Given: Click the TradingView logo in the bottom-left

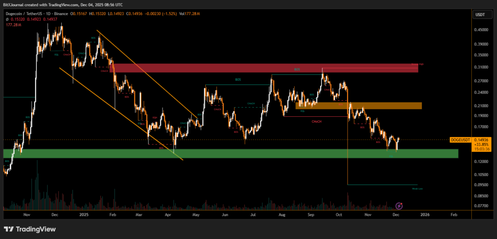Looking at the screenshot, I should 30,229.
